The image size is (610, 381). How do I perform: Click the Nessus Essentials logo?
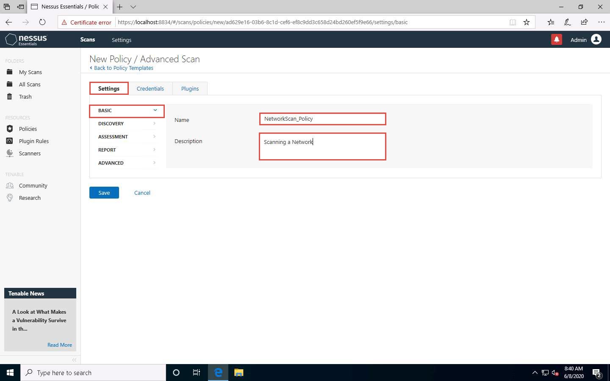coord(26,39)
